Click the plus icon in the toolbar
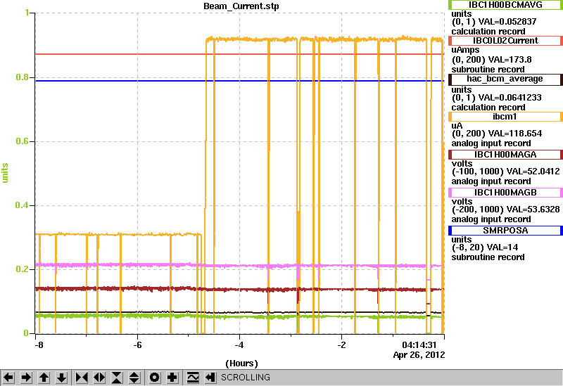Screen dimensions: 563x386 (x=172, y=378)
